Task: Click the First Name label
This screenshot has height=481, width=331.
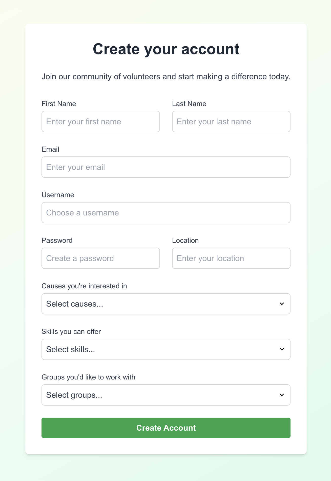Action: point(59,104)
